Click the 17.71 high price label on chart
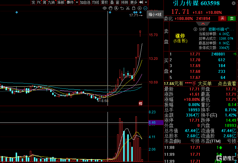 [133, 15]
